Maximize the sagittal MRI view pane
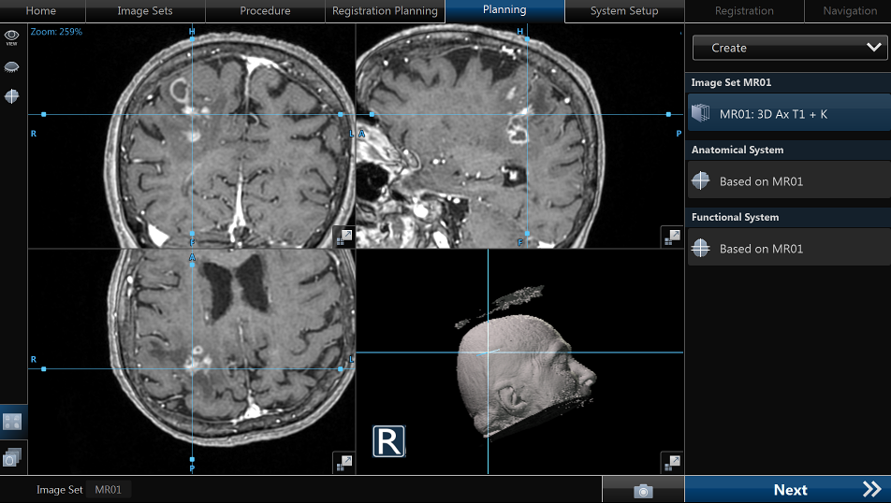The image size is (891, 503). 671,237
